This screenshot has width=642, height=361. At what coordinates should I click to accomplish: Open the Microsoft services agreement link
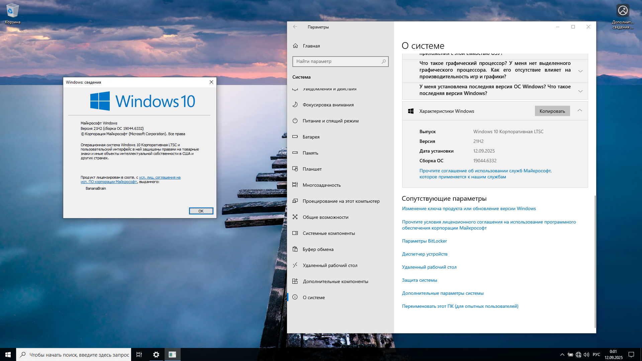tap(485, 174)
